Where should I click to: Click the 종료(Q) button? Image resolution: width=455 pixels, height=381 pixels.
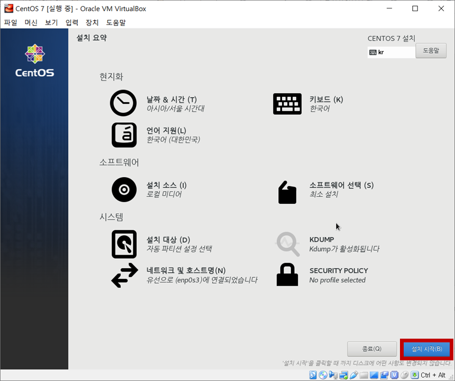tap(372, 349)
